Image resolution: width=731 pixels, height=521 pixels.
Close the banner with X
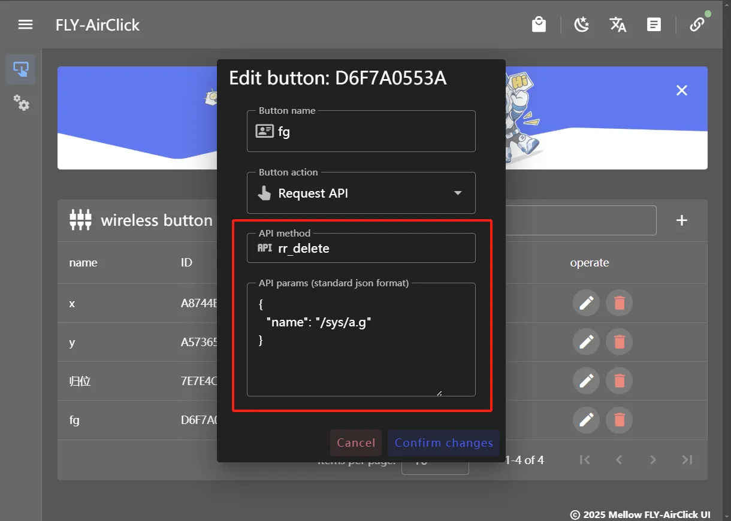(x=681, y=90)
